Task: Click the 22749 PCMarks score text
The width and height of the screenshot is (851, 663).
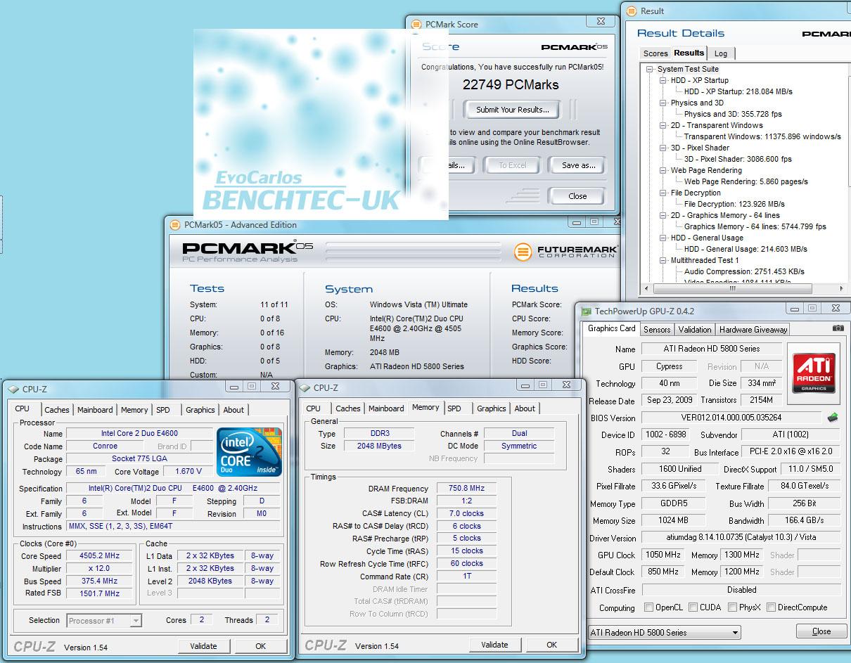Action: tap(511, 84)
